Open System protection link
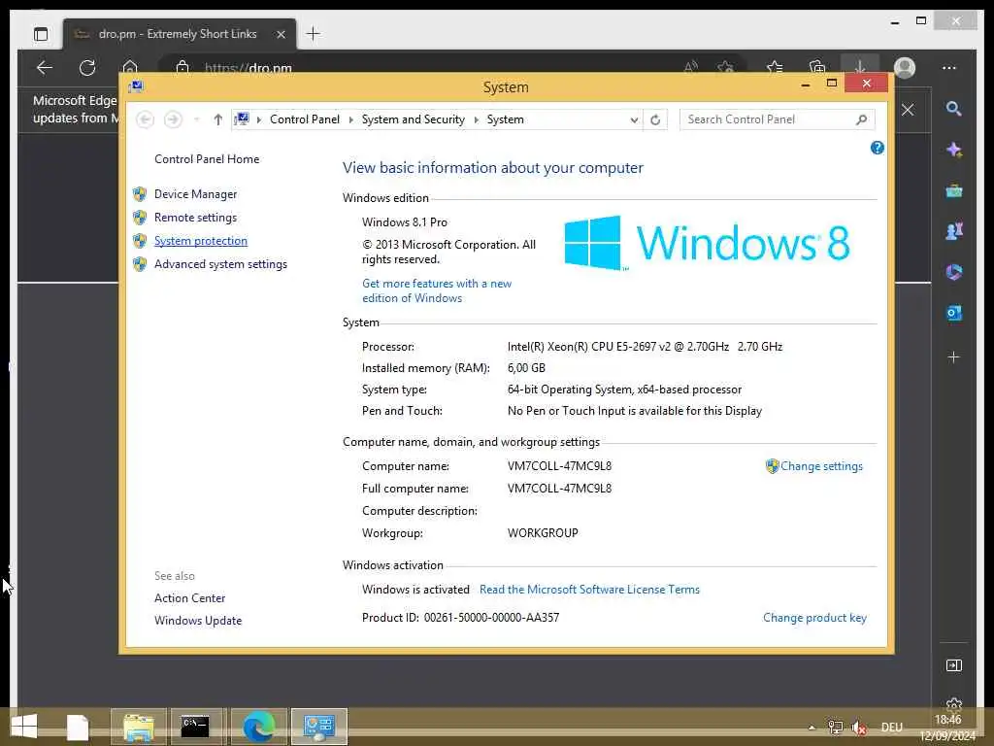This screenshot has height=746, width=994. click(x=200, y=241)
